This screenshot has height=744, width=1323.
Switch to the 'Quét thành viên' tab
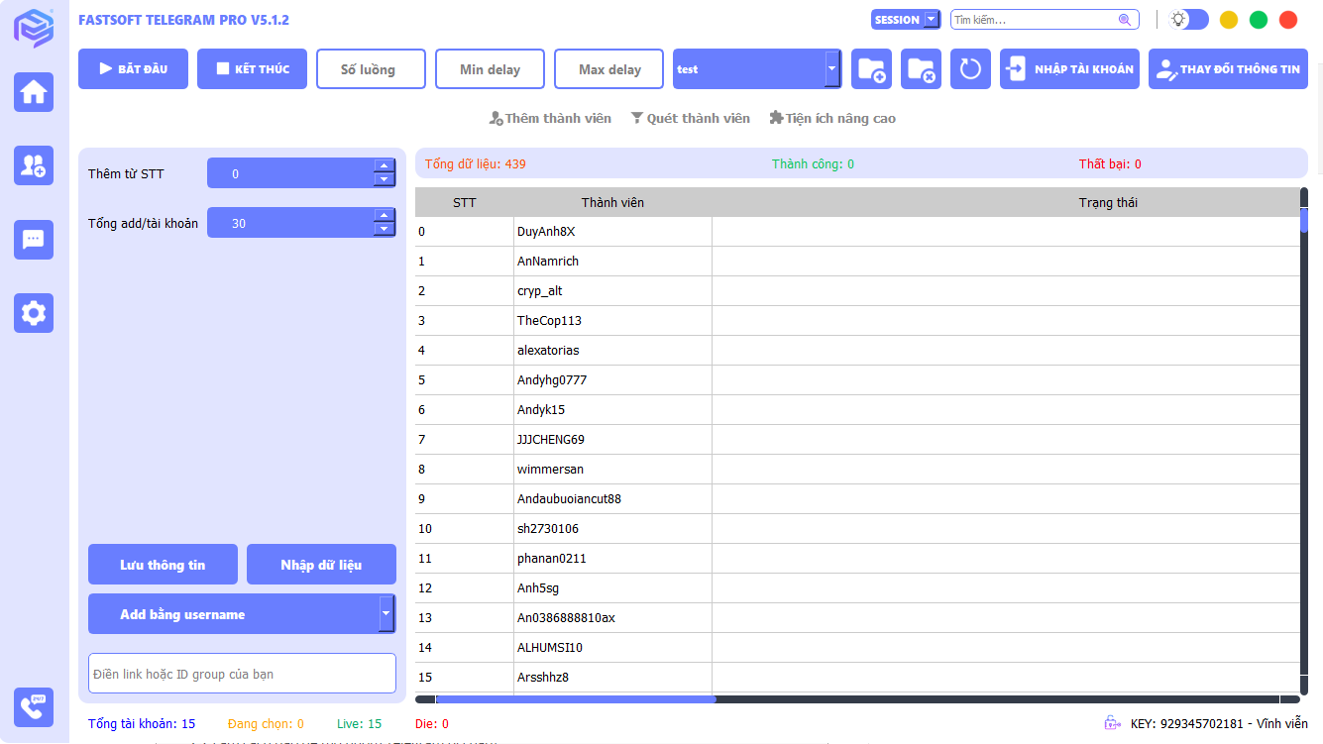pyautogui.click(x=691, y=117)
